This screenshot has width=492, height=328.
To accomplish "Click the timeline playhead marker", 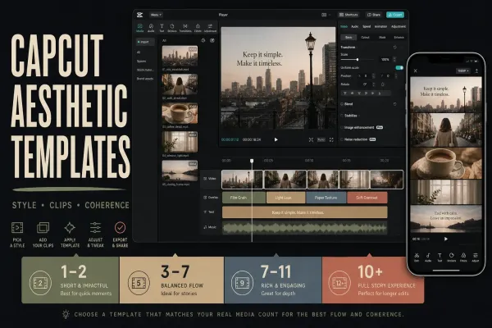I will (x=252, y=161).
